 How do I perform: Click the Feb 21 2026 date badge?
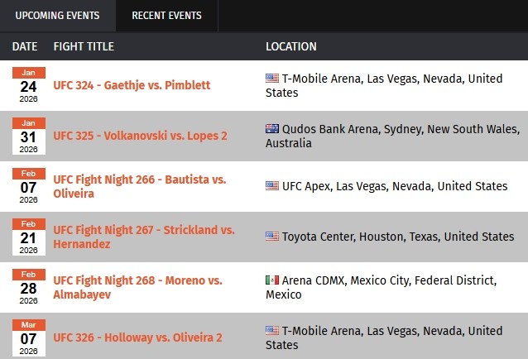point(28,237)
